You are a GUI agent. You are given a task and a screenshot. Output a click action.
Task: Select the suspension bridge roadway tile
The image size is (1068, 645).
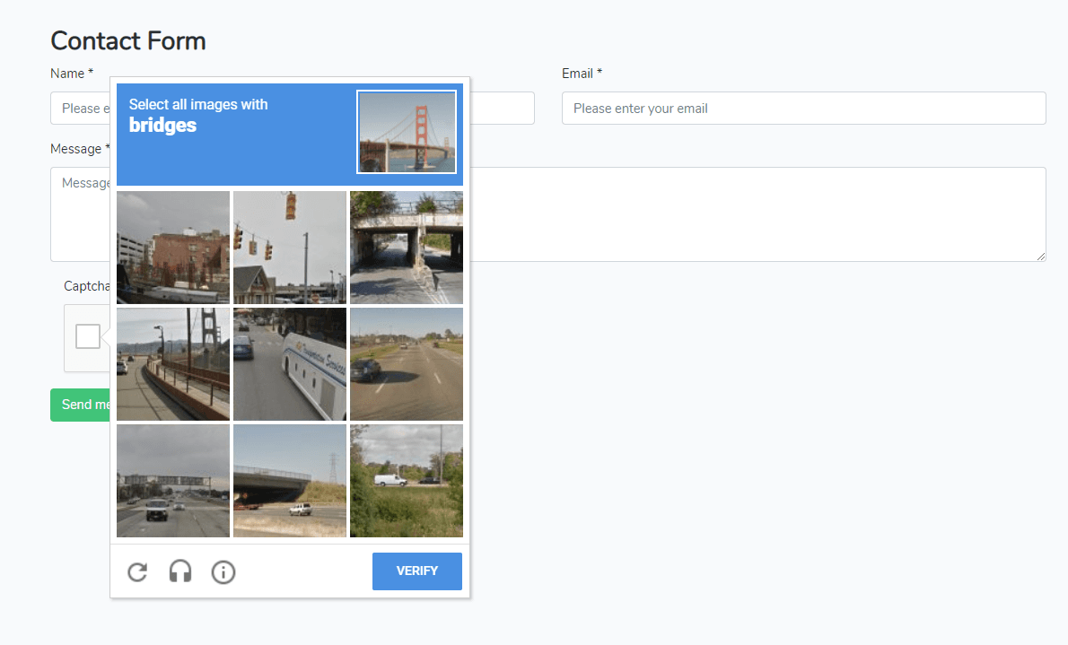point(172,364)
